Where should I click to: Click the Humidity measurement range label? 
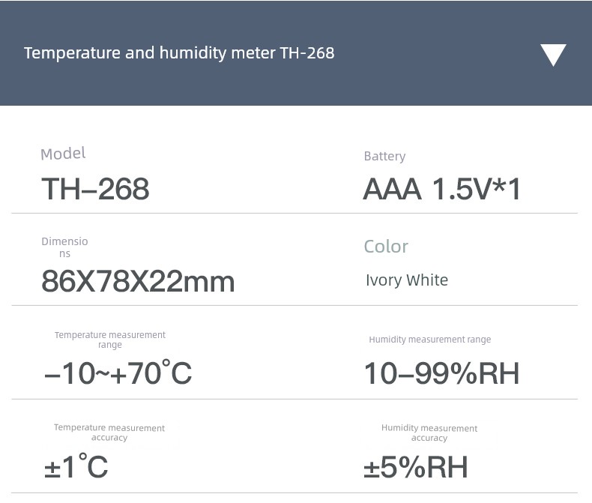[429, 340]
